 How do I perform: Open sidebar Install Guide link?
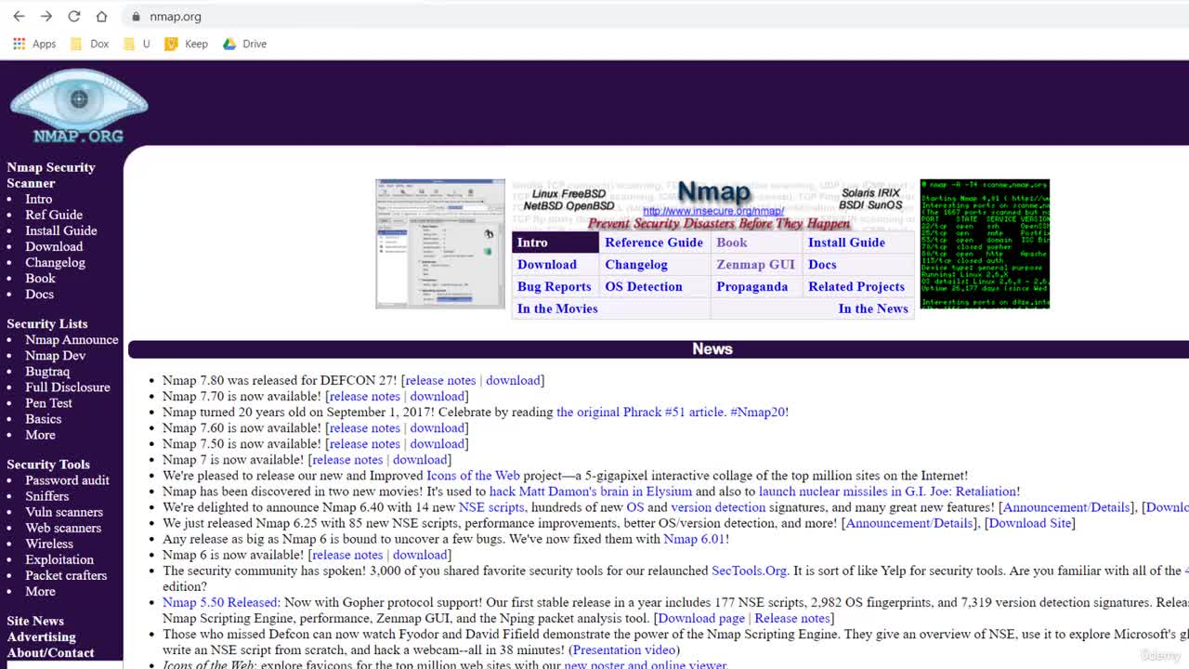(x=61, y=230)
